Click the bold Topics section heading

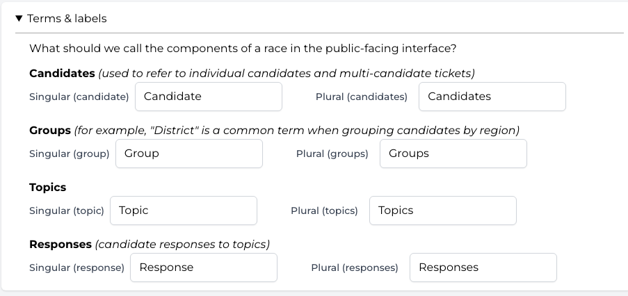[48, 188]
